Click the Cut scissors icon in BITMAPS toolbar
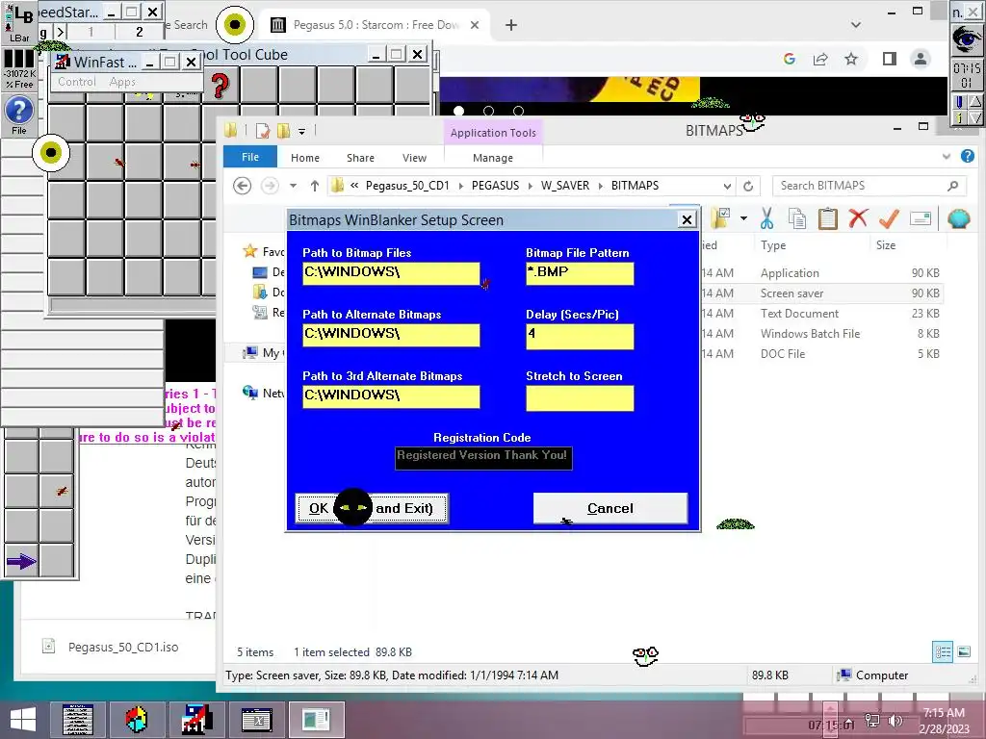This screenshot has height=739, width=986. pyautogui.click(x=766, y=218)
